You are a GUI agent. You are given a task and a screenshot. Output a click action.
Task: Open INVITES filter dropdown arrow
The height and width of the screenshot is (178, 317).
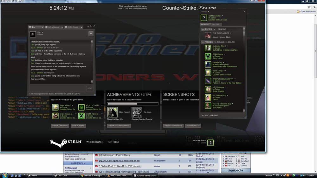click(214, 29)
